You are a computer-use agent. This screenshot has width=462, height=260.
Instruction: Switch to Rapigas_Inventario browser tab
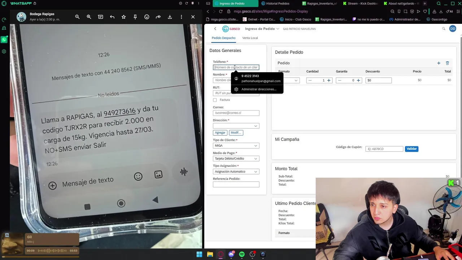[x=321, y=4]
